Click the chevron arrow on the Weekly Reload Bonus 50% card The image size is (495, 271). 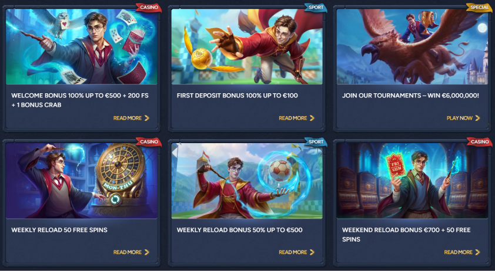click(312, 252)
